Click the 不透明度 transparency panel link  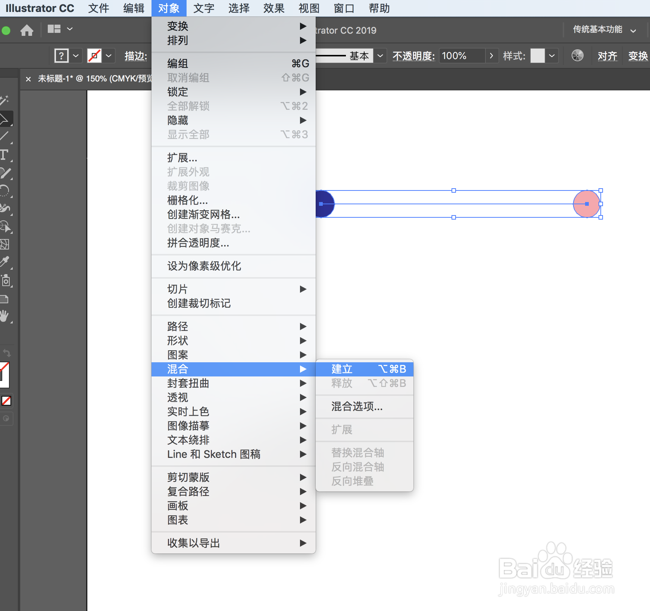tap(414, 56)
